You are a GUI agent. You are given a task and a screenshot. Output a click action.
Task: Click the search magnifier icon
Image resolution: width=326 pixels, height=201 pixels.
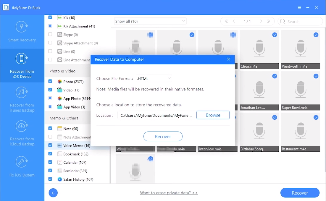(283, 21)
